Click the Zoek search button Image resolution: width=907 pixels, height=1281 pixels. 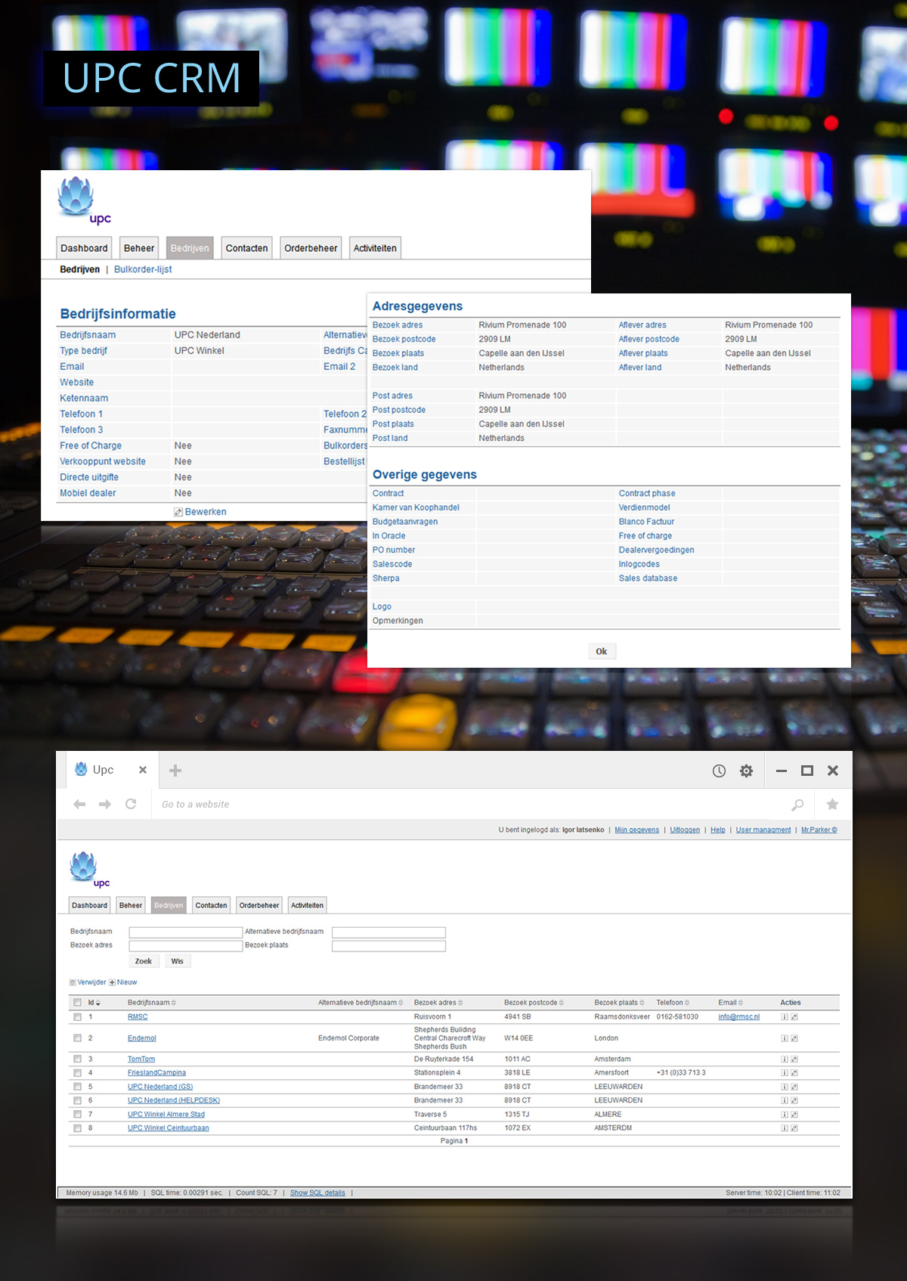coord(144,961)
